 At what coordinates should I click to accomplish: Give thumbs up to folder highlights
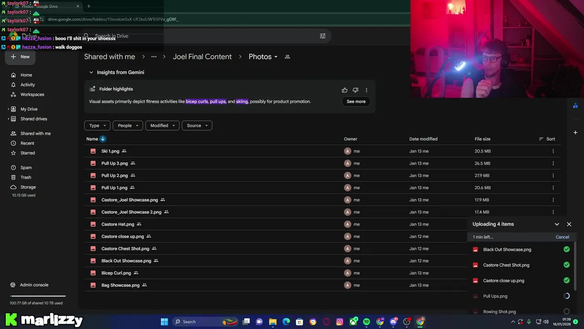point(344,90)
